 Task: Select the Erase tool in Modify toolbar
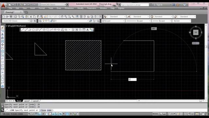point(3,27)
